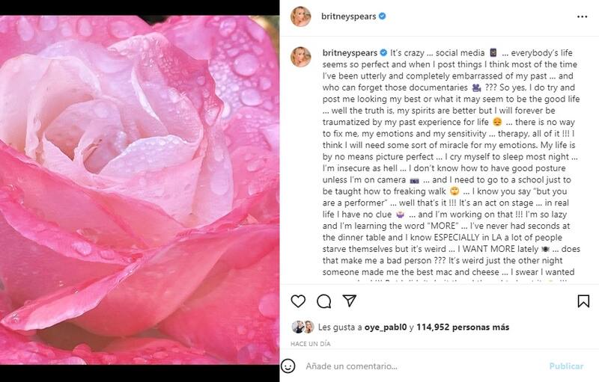
Task: Open the three-dot more options menu
Action: click(583, 16)
